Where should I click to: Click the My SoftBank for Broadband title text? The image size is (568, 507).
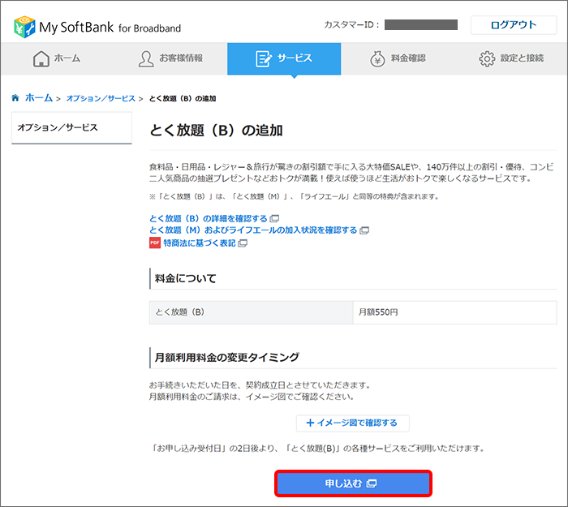110,28
